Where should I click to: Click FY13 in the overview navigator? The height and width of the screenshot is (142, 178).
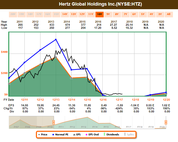tap(84, 127)
